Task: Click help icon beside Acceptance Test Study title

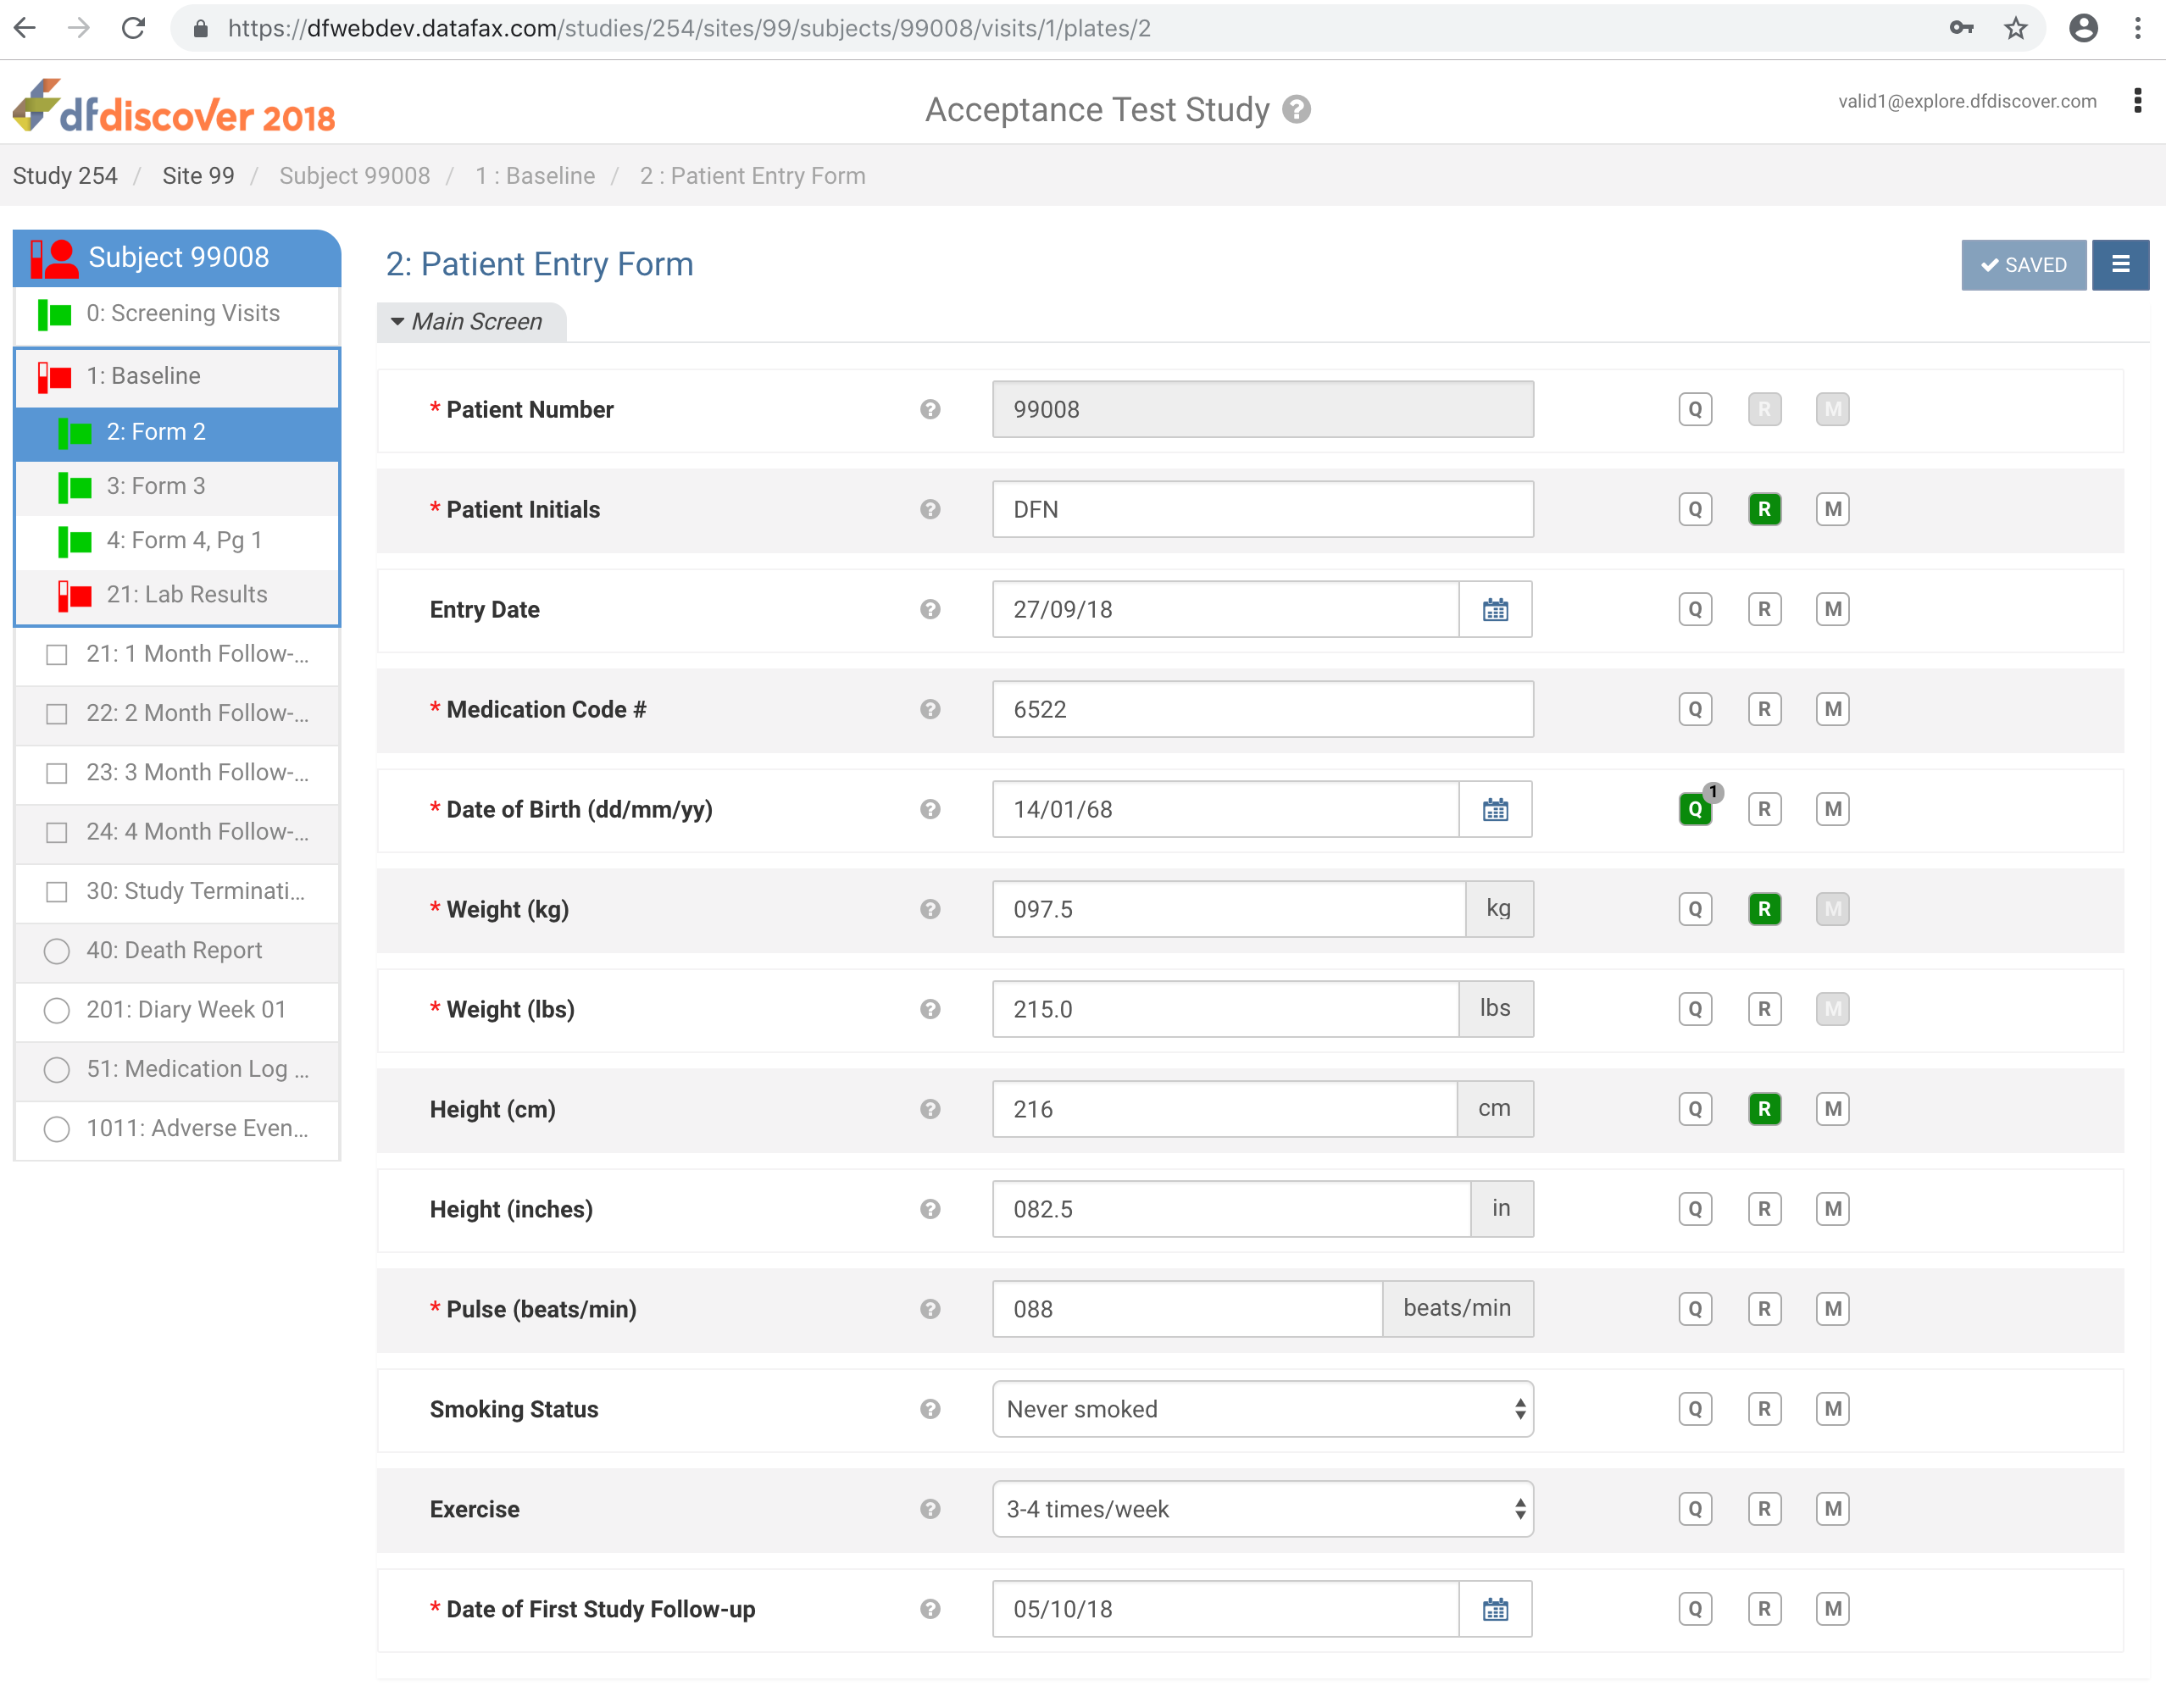Action: 1297,109
